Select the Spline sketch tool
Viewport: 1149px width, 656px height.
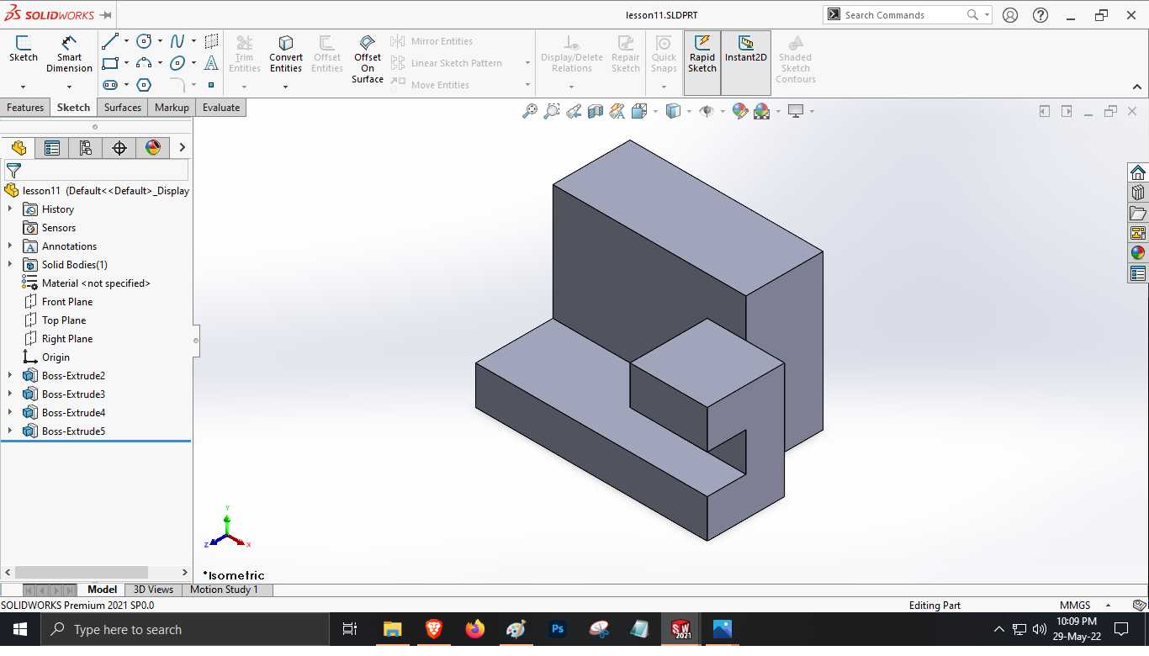click(177, 41)
